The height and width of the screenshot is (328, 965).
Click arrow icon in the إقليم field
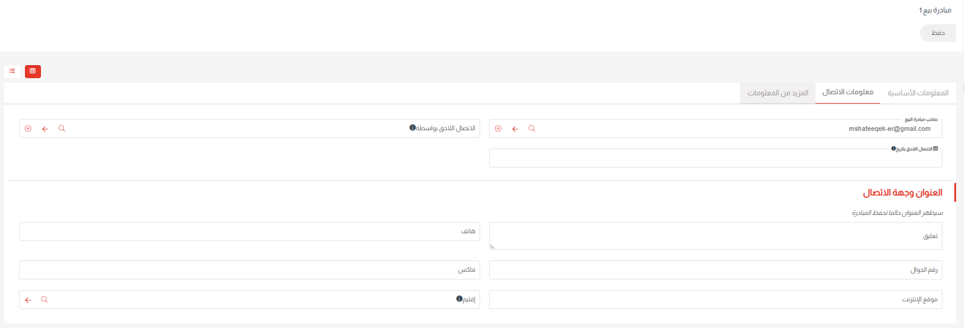[x=28, y=300]
